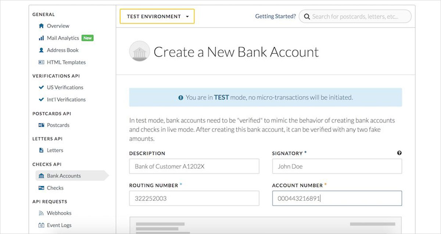The image size is (441, 234).
Task: Click the Webhooks feed icon
Action: pos(41,213)
